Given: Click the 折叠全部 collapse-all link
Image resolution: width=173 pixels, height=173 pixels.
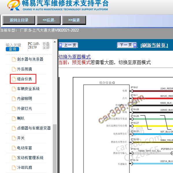Looking at the screenshot, I should [46, 45].
